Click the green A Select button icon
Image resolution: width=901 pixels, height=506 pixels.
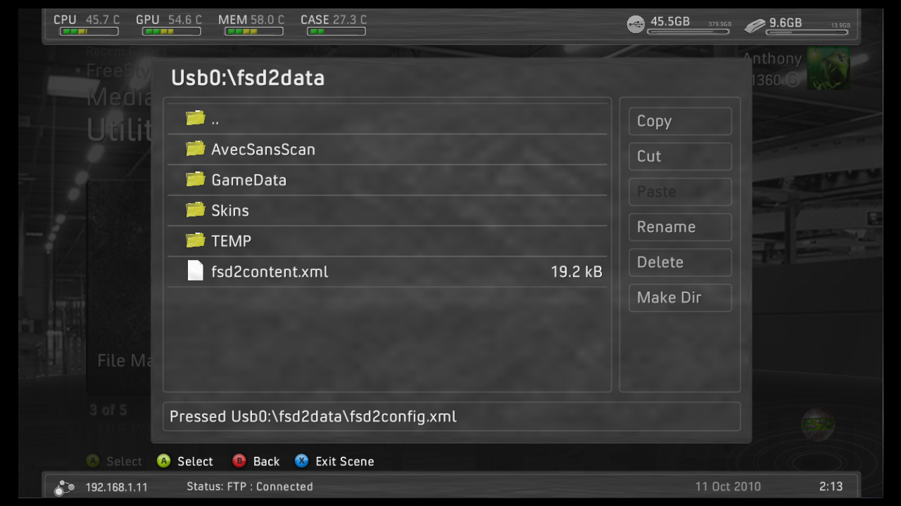point(163,461)
